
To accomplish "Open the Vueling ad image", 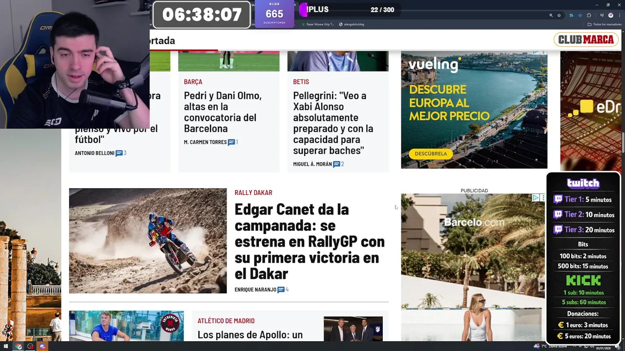I will point(474,110).
